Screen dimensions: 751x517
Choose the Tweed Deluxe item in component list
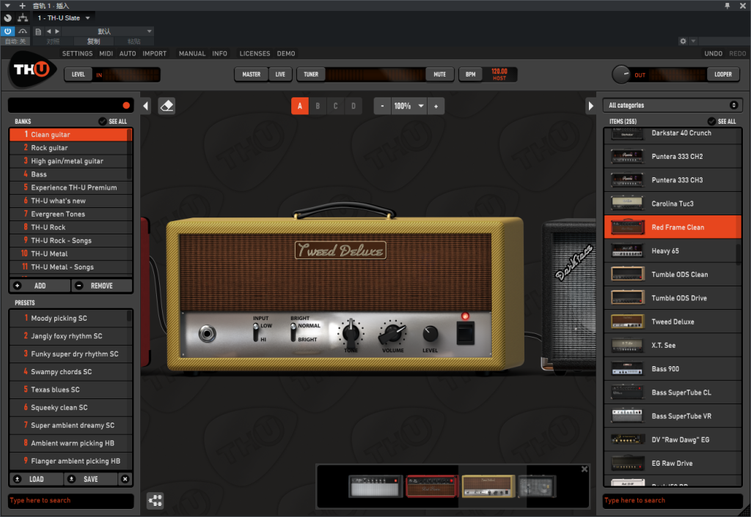673,322
